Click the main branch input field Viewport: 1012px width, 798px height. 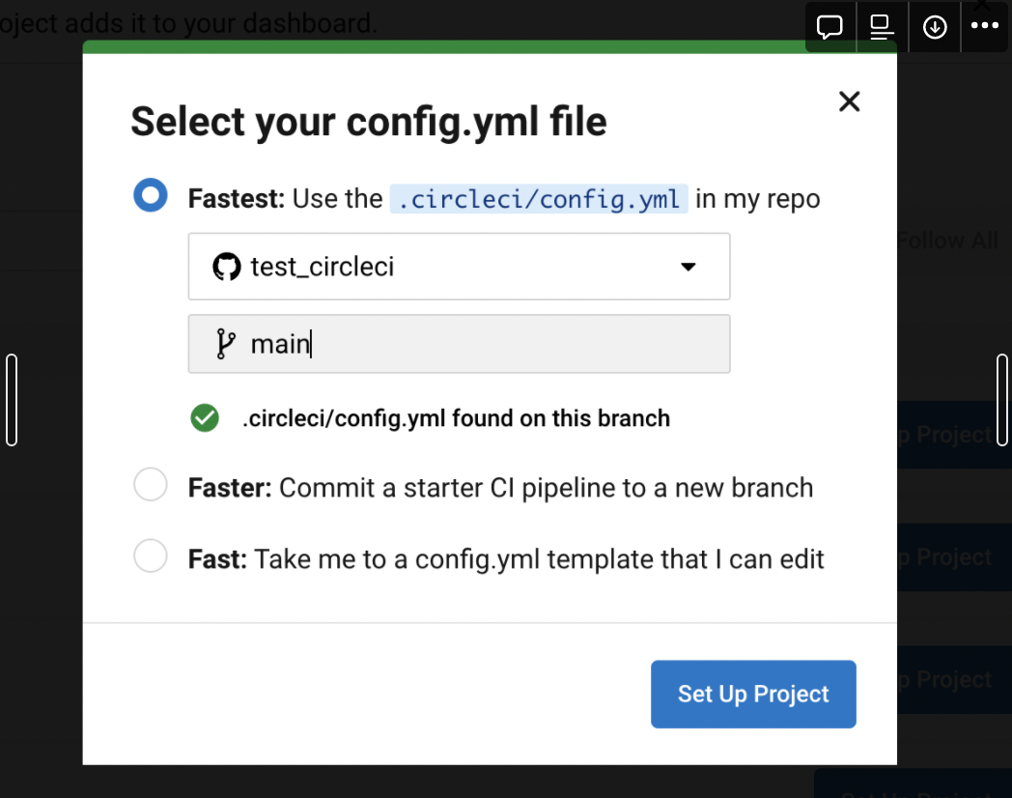(x=483, y=344)
